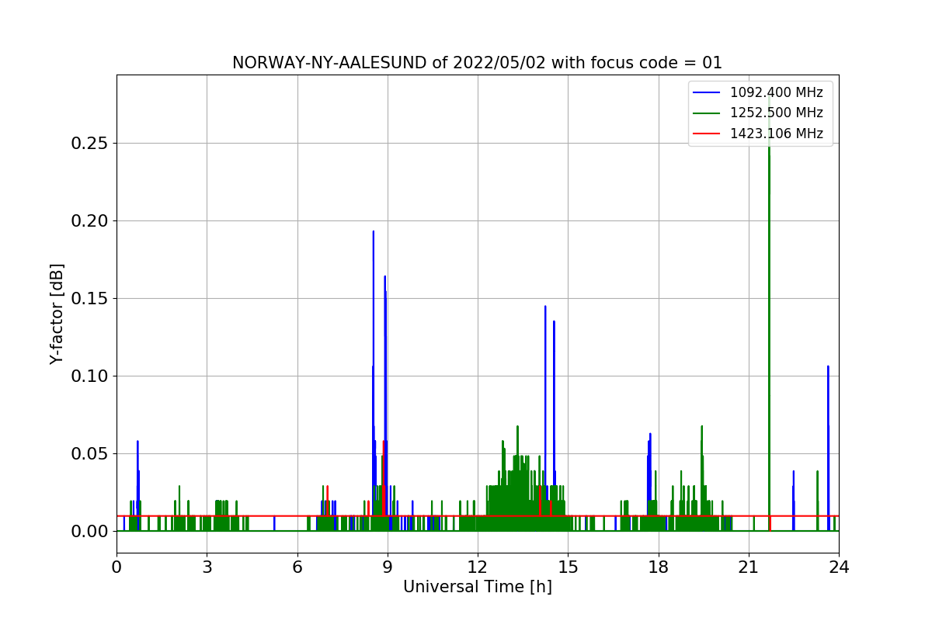Click the 0.20 y-axis tick label
The image size is (932, 621).
click(90, 221)
